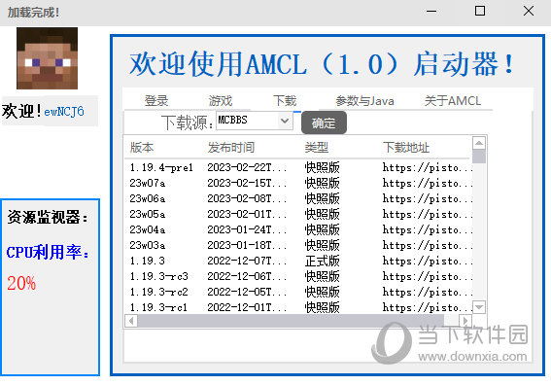Go to the 关于AMCL tab
551x385 pixels.
pos(452,101)
